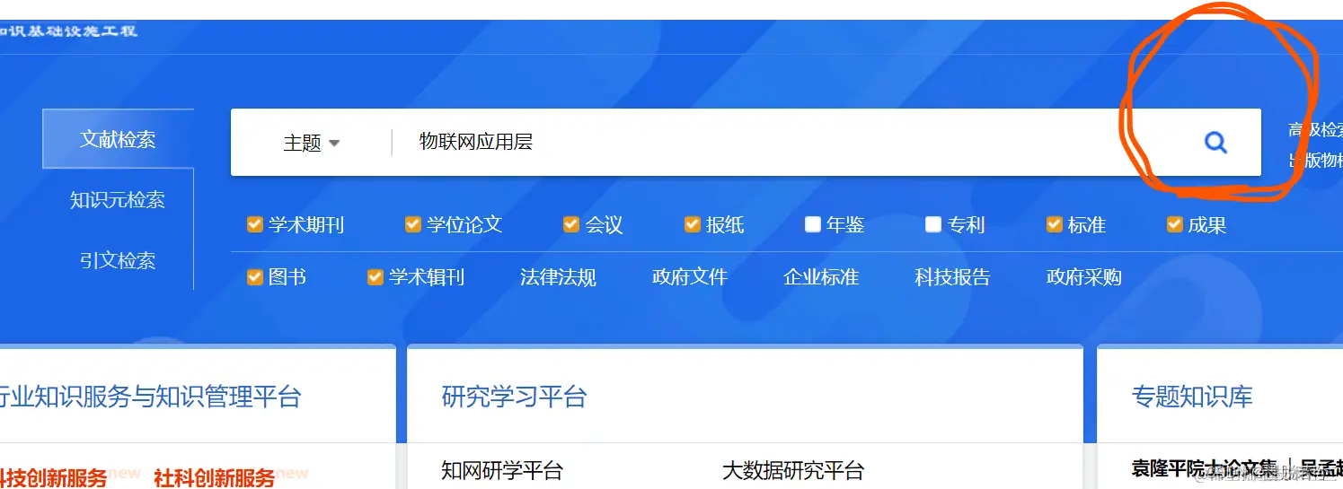Image resolution: width=1343 pixels, height=489 pixels.
Task: Open the 袁隆平院士论文集 link
Action: tap(1204, 467)
